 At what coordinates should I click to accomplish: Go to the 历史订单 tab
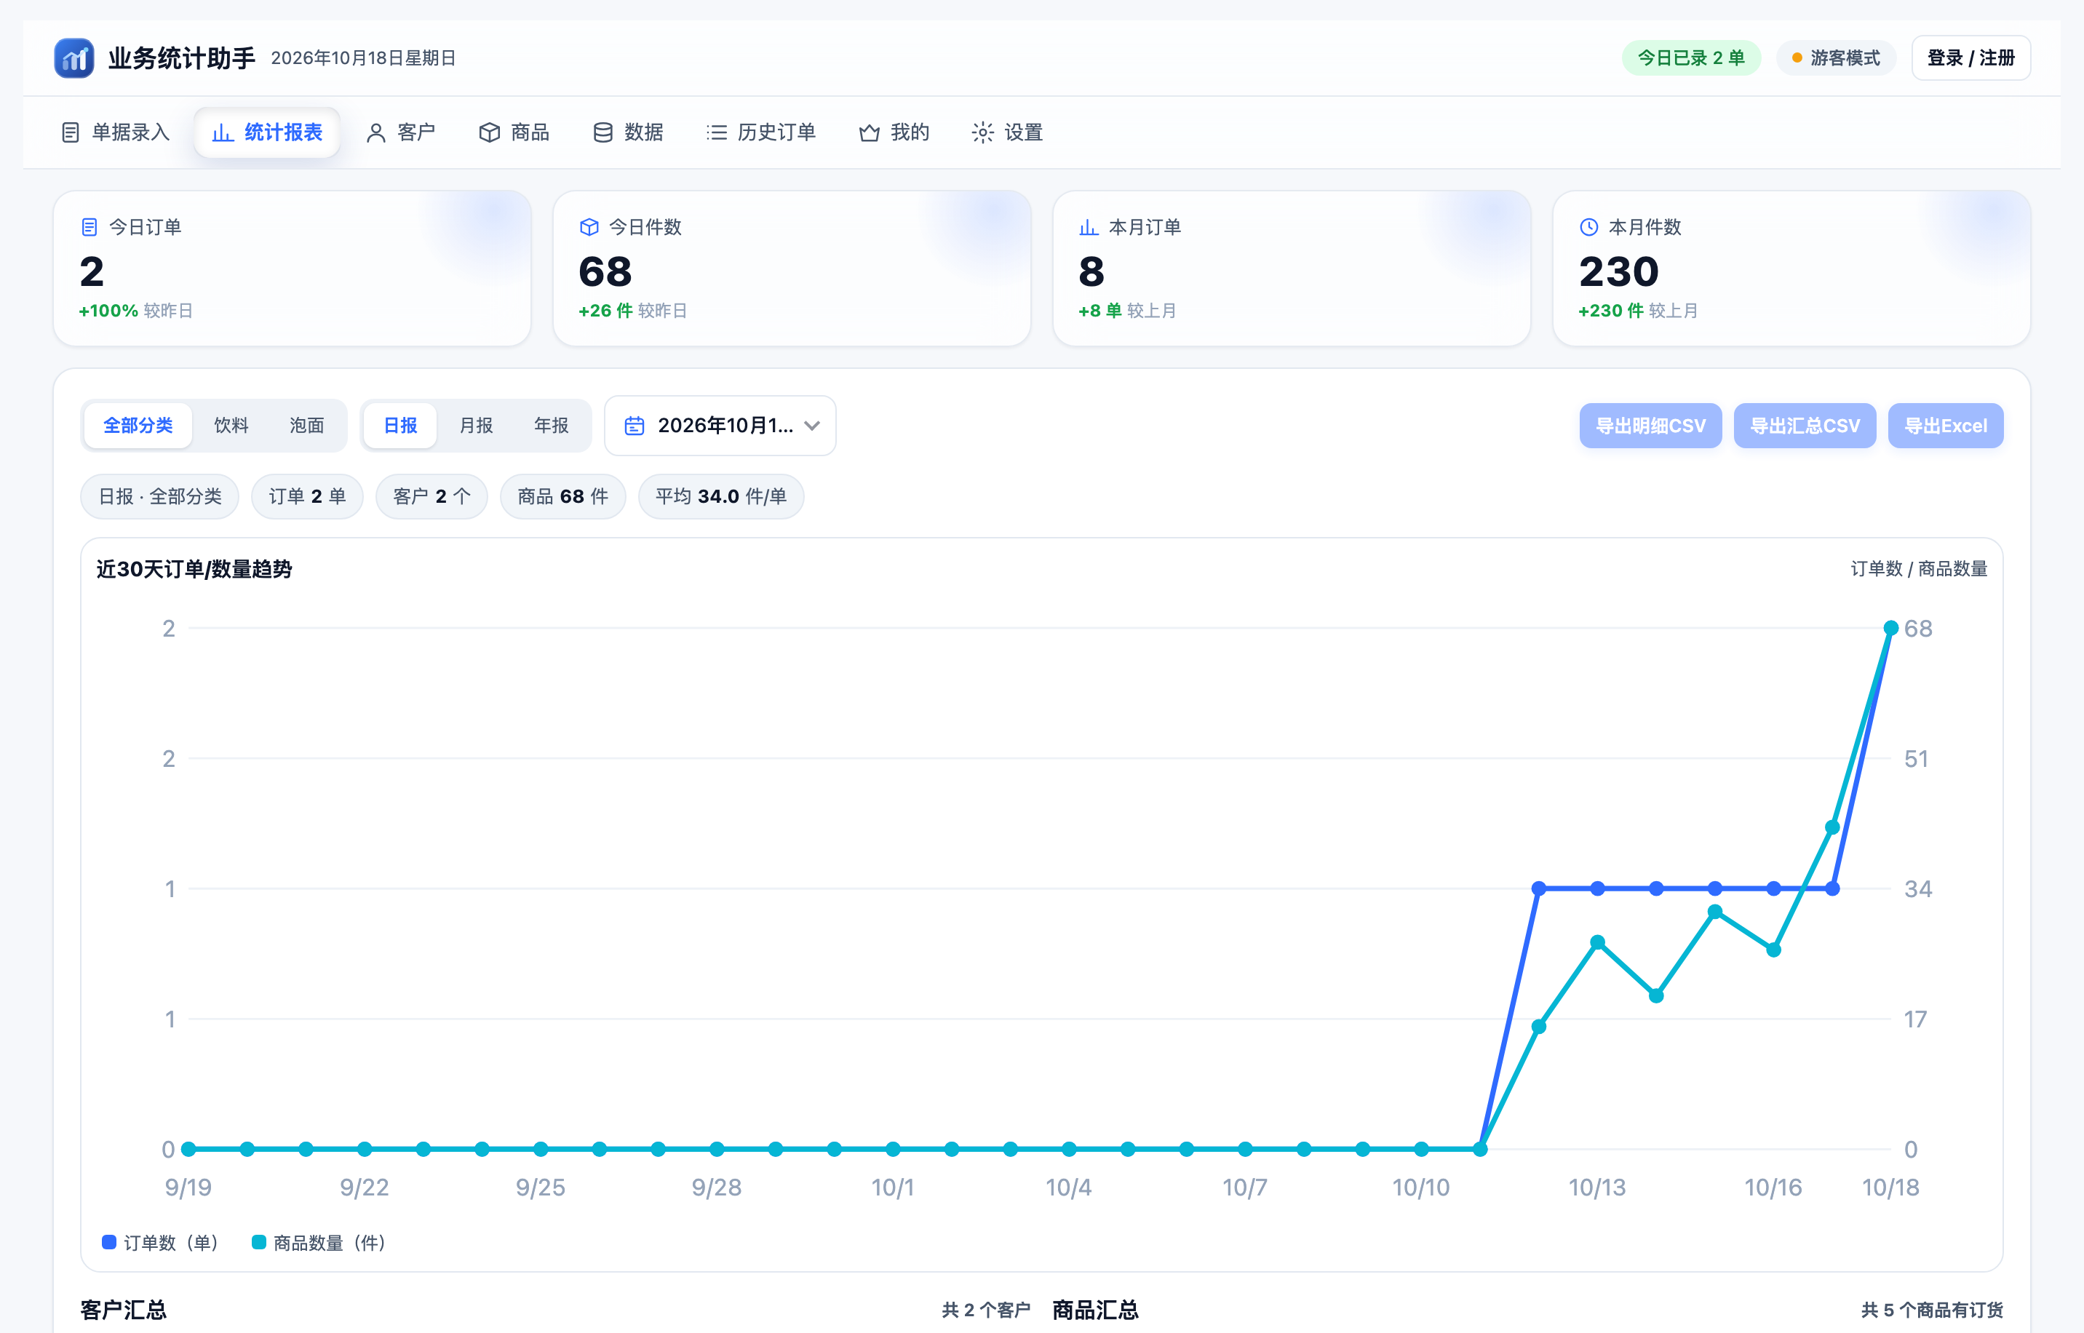(760, 132)
